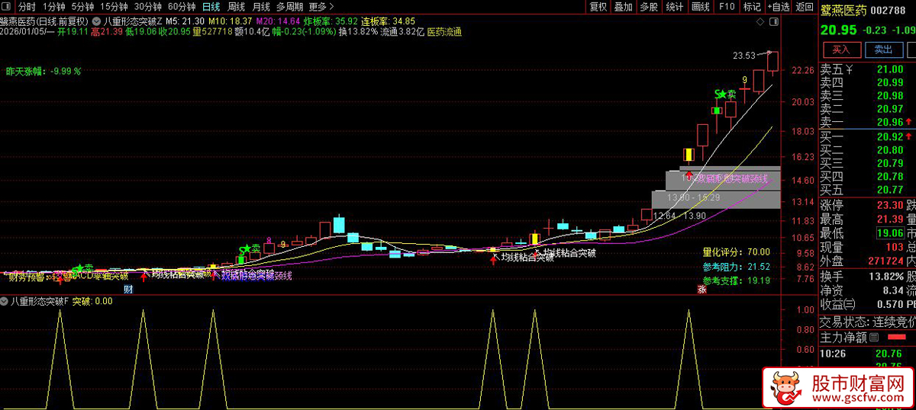Select the 5分钟 period tab
This screenshot has height=410, width=916.
pyautogui.click(x=84, y=7)
